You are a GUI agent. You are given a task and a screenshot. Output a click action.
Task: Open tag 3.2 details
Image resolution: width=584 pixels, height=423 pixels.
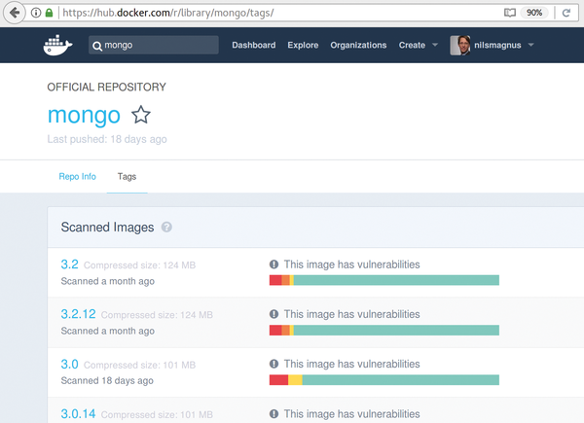click(70, 264)
